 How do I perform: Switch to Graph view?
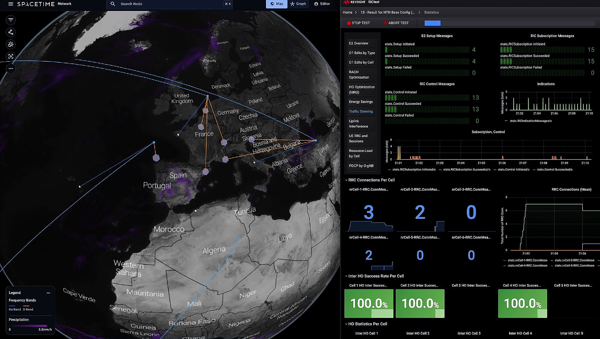pos(298,4)
